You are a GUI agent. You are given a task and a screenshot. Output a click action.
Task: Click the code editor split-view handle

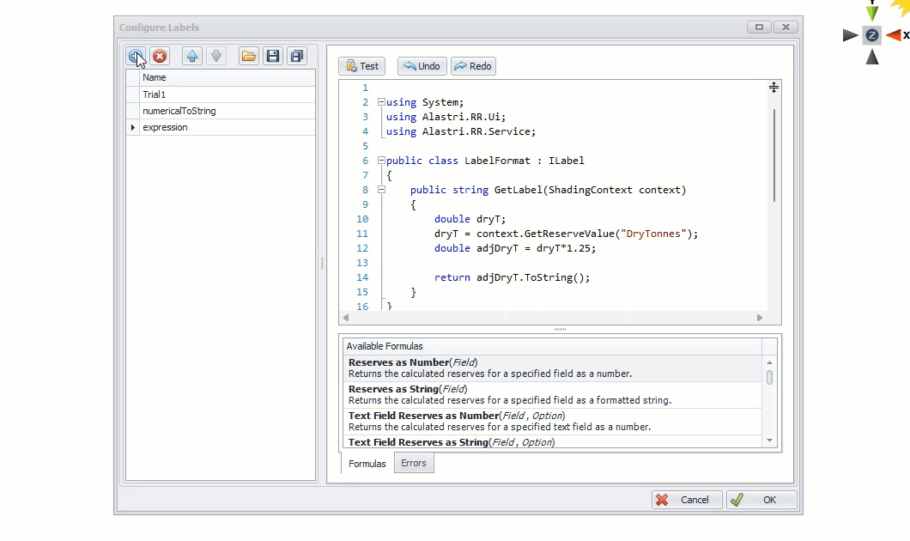773,88
